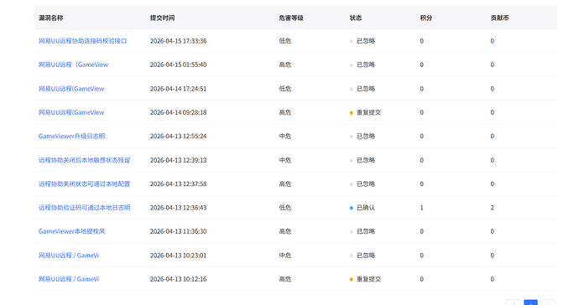
Task: Select the timestamp 2026-04-14 09:28:18
Action: pyautogui.click(x=179, y=112)
